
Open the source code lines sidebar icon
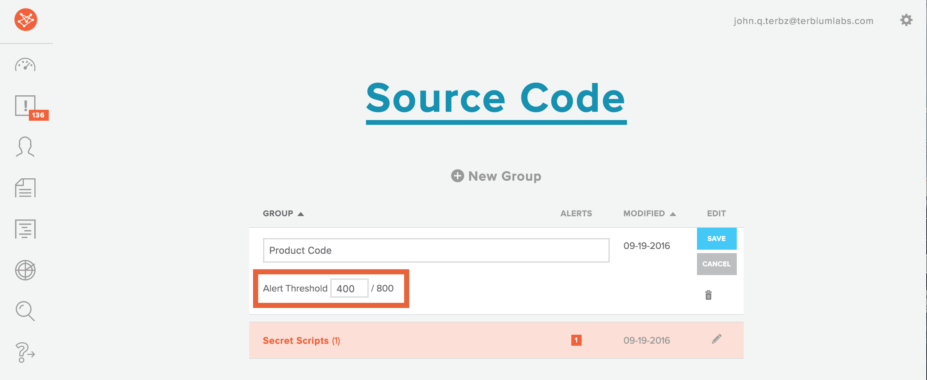point(25,229)
